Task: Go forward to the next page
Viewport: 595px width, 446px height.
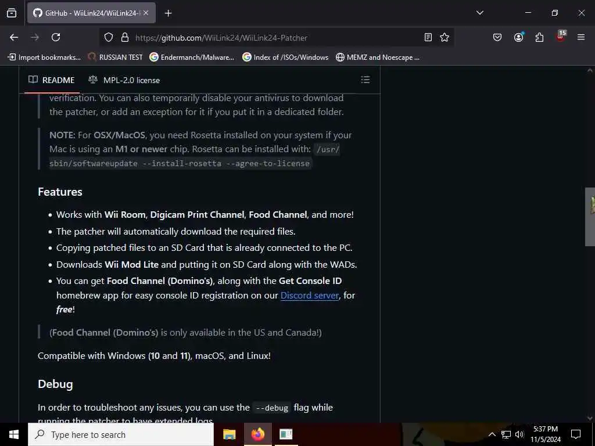Action: [x=35, y=37]
